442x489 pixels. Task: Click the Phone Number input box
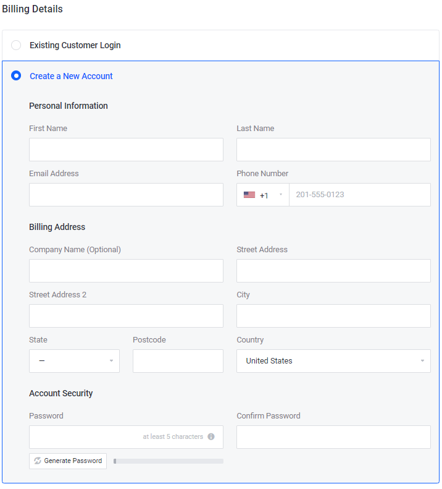coord(359,195)
